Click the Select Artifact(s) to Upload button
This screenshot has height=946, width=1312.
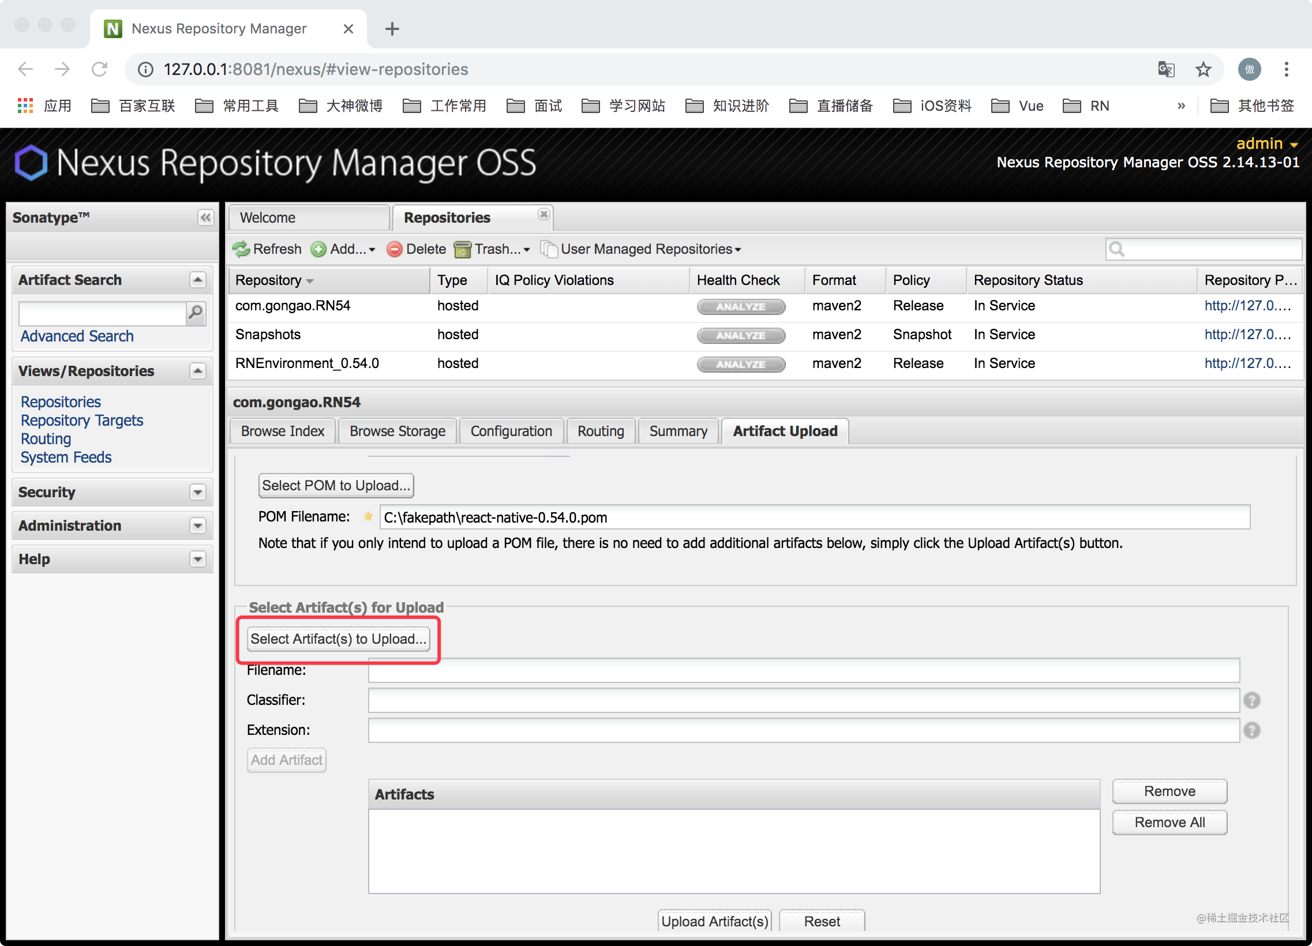tap(338, 639)
